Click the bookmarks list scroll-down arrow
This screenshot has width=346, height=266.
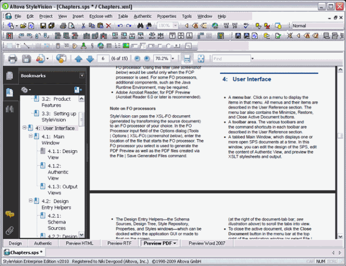(82, 235)
